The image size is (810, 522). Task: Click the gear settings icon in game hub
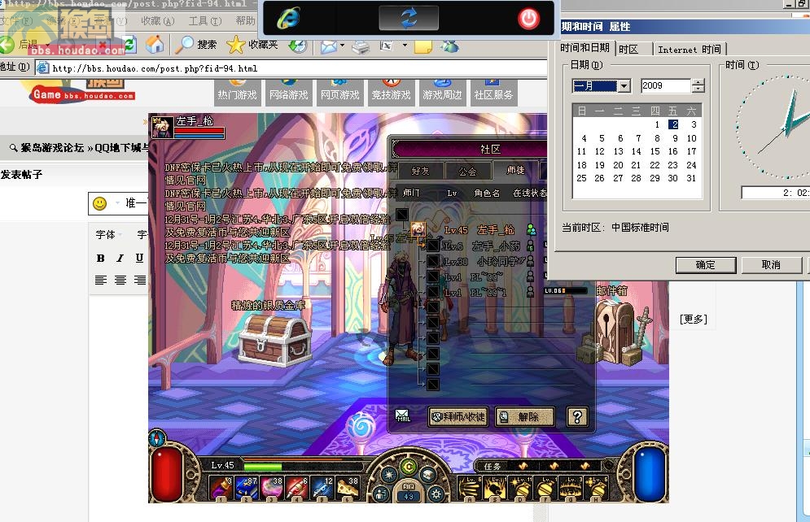pyautogui.click(x=436, y=494)
